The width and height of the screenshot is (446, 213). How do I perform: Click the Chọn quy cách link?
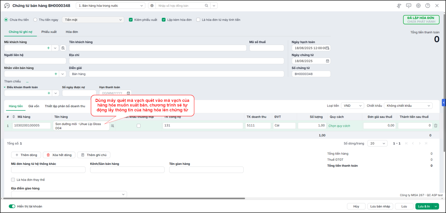pyautogui.click(x=339, y=126)
